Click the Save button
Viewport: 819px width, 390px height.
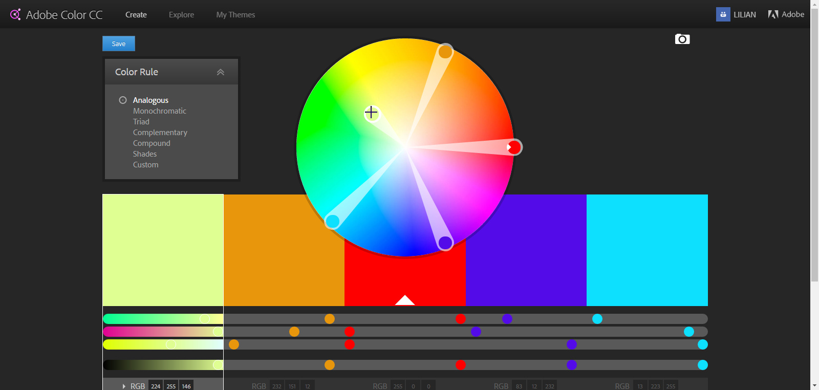(119, 44)
